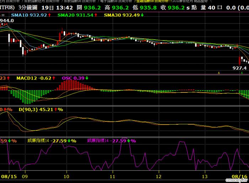Click the 944.0 high price marker
The width and height of the screenshot is (249, 183).
tap(7, 21)
